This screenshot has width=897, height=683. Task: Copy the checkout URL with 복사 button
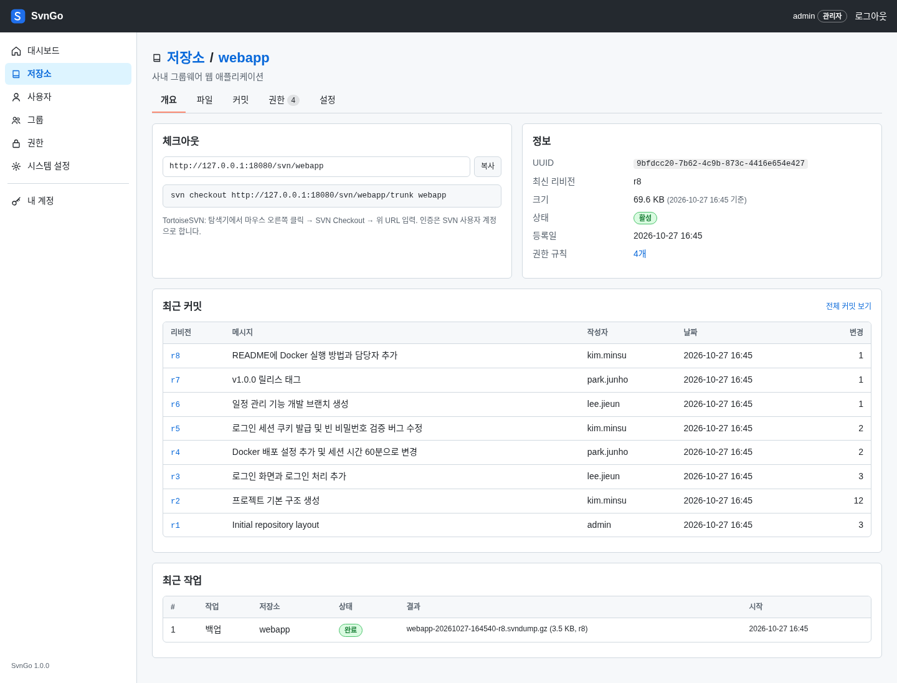(x=488, y=166)
